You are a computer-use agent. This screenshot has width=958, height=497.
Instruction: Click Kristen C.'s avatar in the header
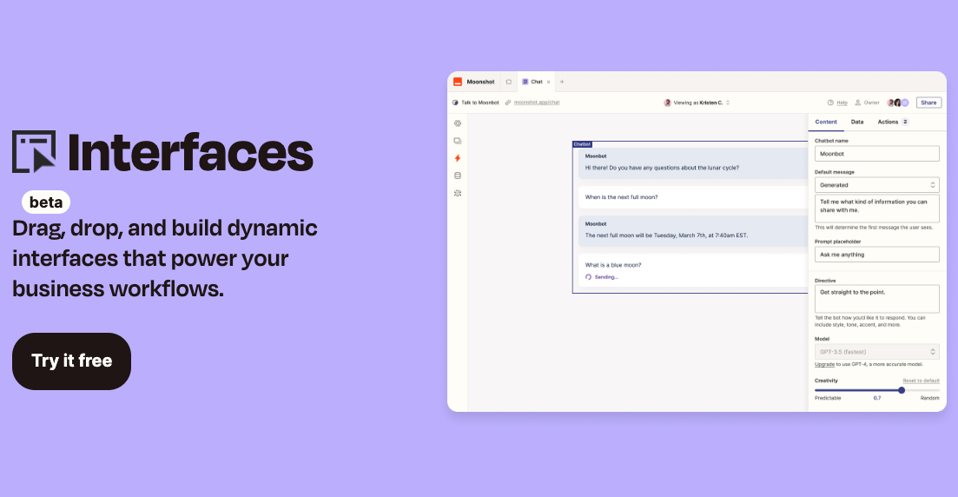pyautogui.click(x=667, y=103)
